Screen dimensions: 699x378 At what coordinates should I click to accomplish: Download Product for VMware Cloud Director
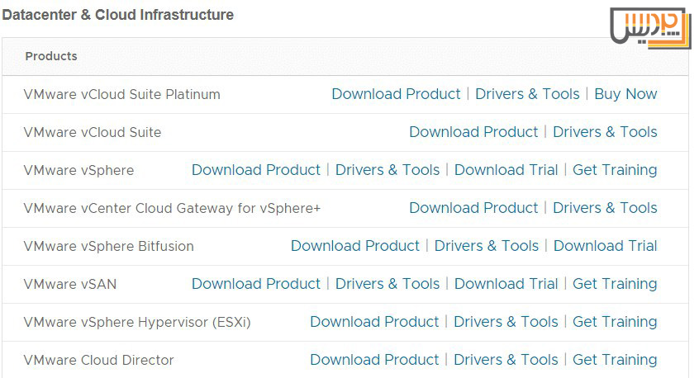[x=374, y=359]
